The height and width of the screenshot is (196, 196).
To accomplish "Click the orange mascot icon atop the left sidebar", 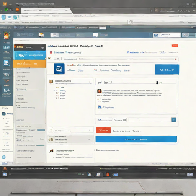I will tap(7, 35).
